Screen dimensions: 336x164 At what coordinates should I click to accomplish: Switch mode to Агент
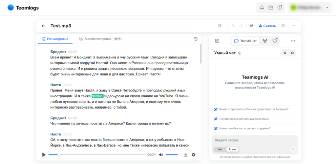[x=232, y=149]
